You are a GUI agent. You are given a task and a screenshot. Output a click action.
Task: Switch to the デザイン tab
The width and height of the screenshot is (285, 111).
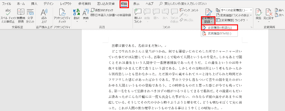[49, 4]
